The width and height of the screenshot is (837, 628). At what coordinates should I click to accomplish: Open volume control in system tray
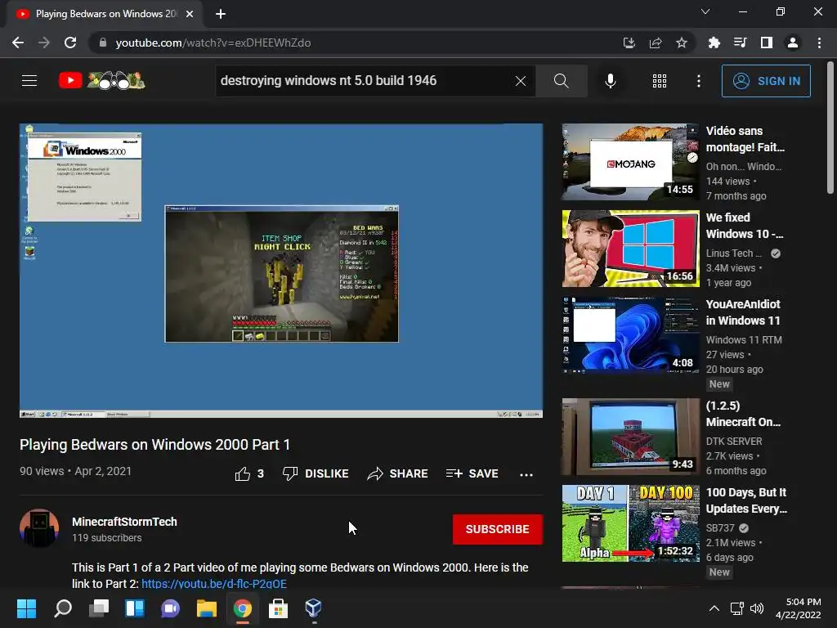757,608
